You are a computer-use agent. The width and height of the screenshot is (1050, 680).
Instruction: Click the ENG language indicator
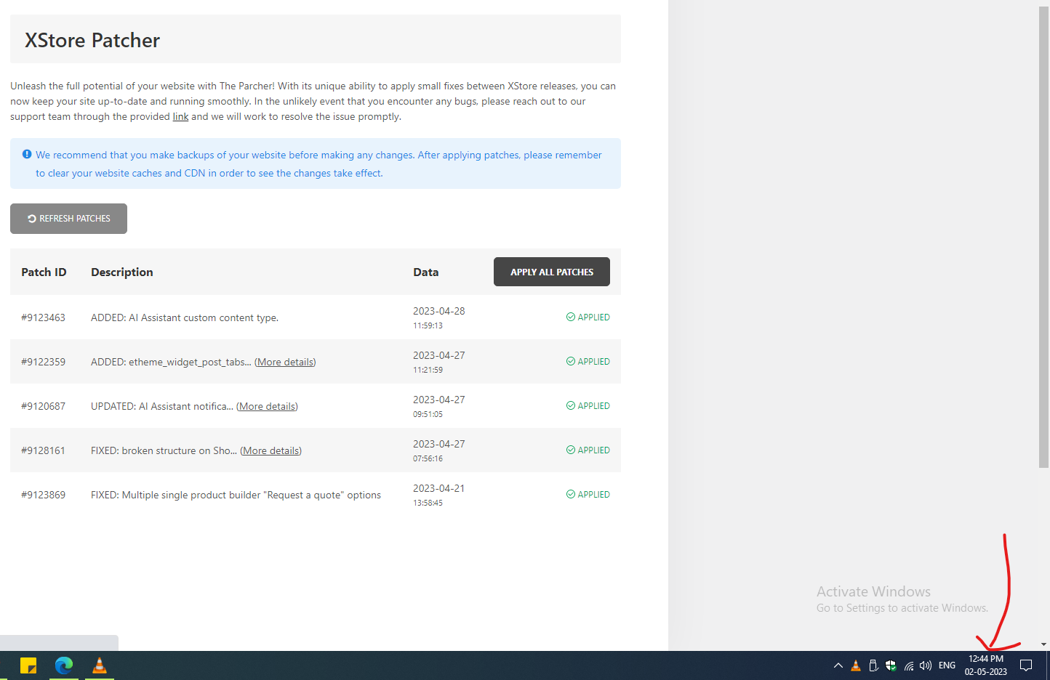(x=947, y=665)
